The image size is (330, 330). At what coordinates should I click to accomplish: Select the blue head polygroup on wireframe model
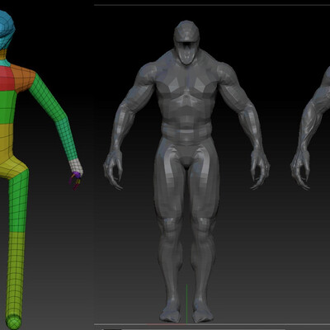point(6,30)
